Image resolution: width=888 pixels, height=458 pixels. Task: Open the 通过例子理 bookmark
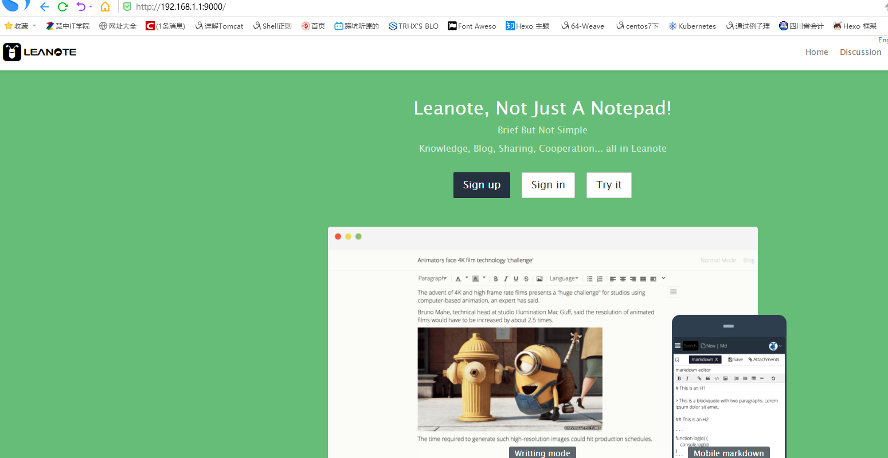[748, 26]
